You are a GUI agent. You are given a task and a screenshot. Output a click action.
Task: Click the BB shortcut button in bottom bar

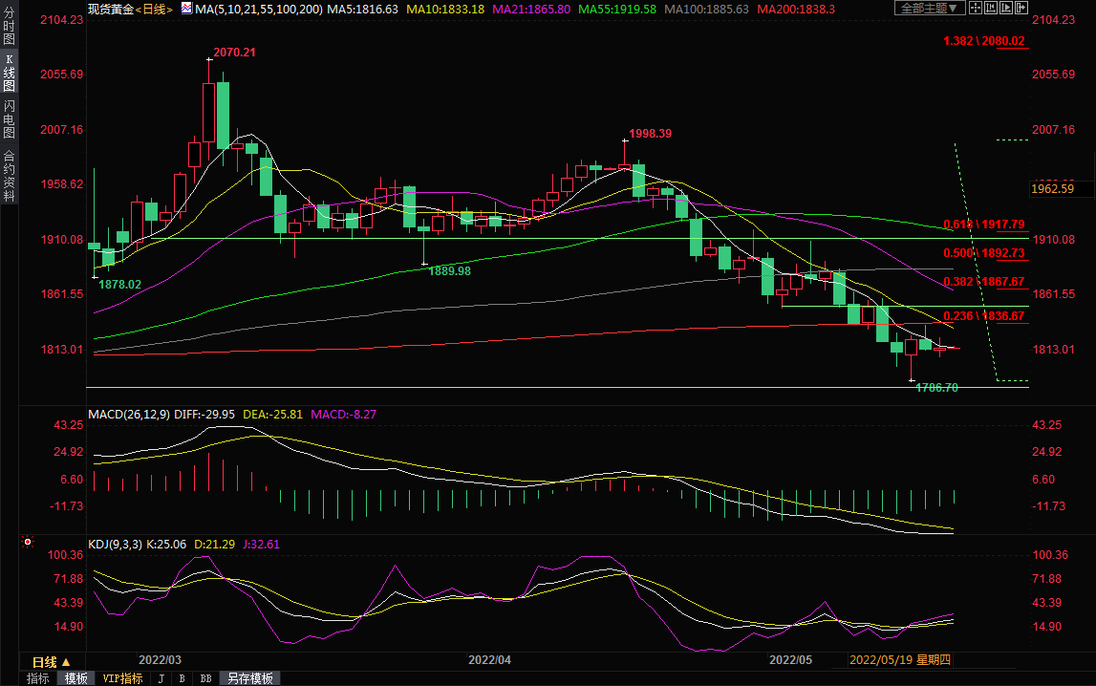205,678
